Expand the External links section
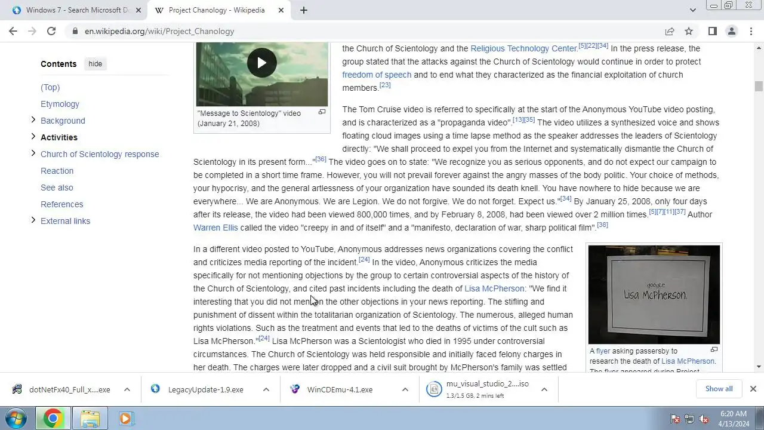 pyautogui.click(x=33, y=220)
